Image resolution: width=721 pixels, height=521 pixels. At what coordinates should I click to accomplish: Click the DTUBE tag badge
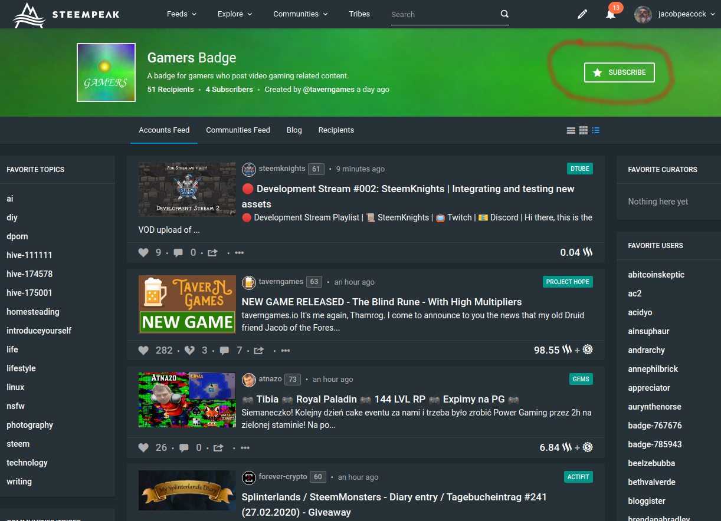click(x=580, y=169)
